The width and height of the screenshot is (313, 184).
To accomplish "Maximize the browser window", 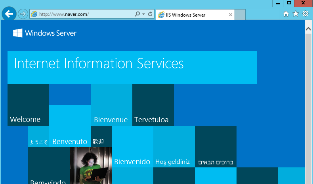I will coord(289,4).
